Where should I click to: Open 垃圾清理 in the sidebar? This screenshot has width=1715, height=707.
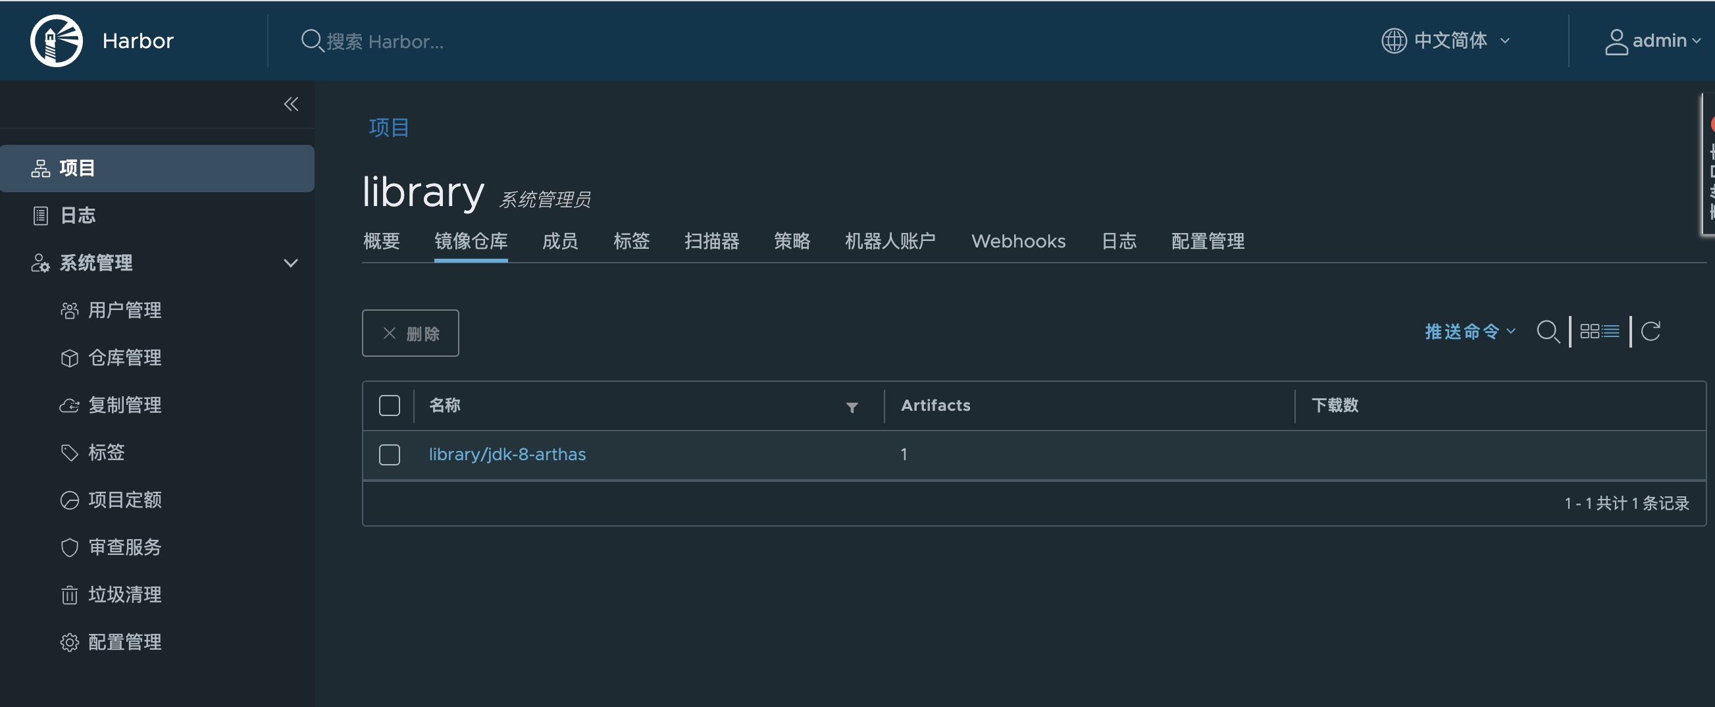click(x=124, y=594)
